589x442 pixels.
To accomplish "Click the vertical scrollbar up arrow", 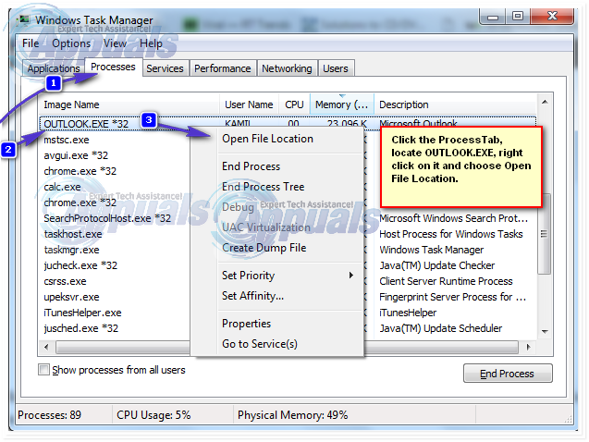I will (x=545, y=102).
